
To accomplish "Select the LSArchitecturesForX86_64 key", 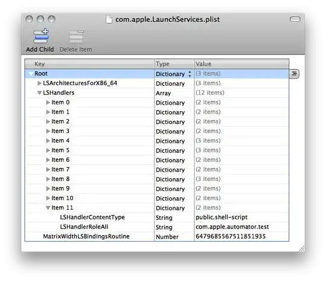I will [x=80, y=83].
